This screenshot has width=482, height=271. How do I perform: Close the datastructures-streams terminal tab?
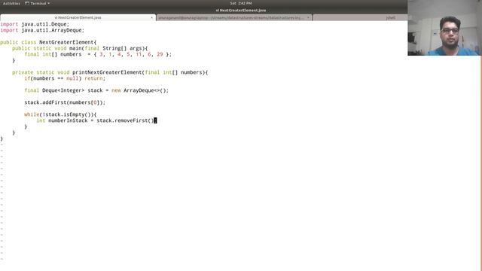pyautogui.click(x=308, y=18)
